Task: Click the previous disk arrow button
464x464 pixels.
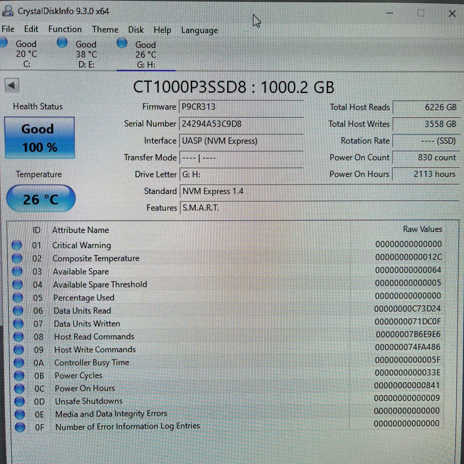Action: pyautogui.click(x=12, y=85)
